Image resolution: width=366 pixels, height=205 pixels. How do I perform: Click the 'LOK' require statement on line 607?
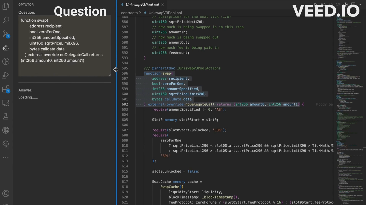(x=189, y=130)
